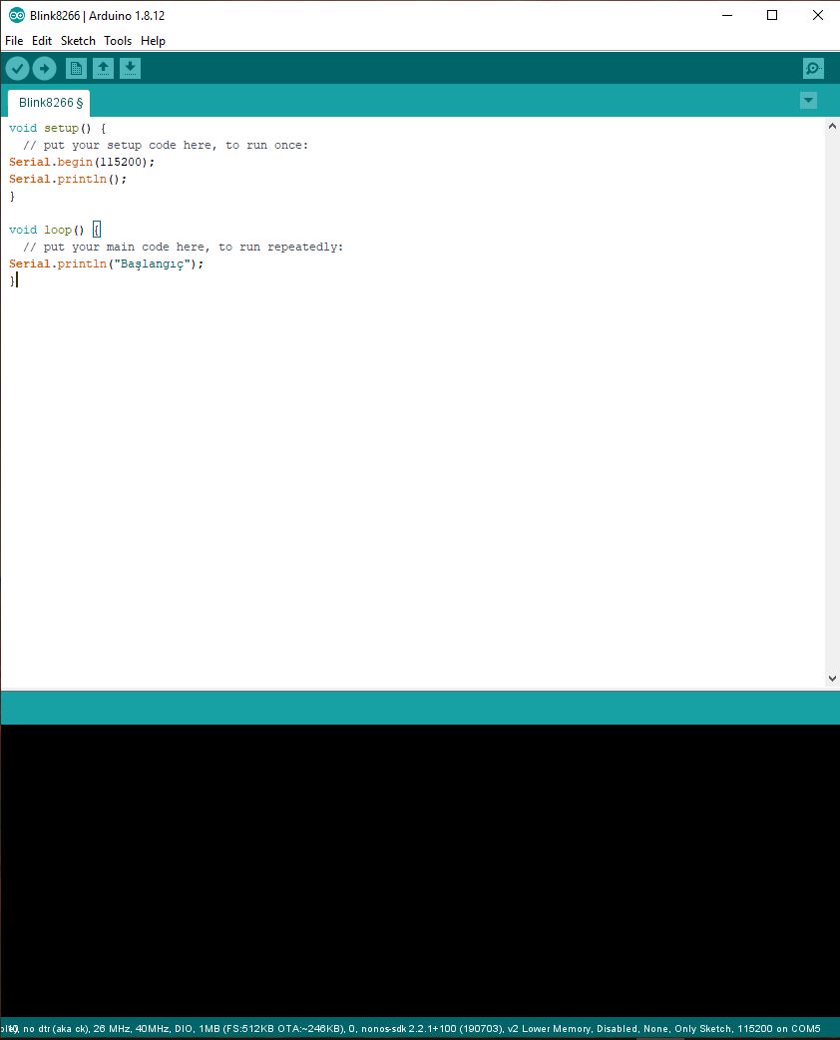
Task: Click the Arduino logo in title bar
Action: coord(17,15)
